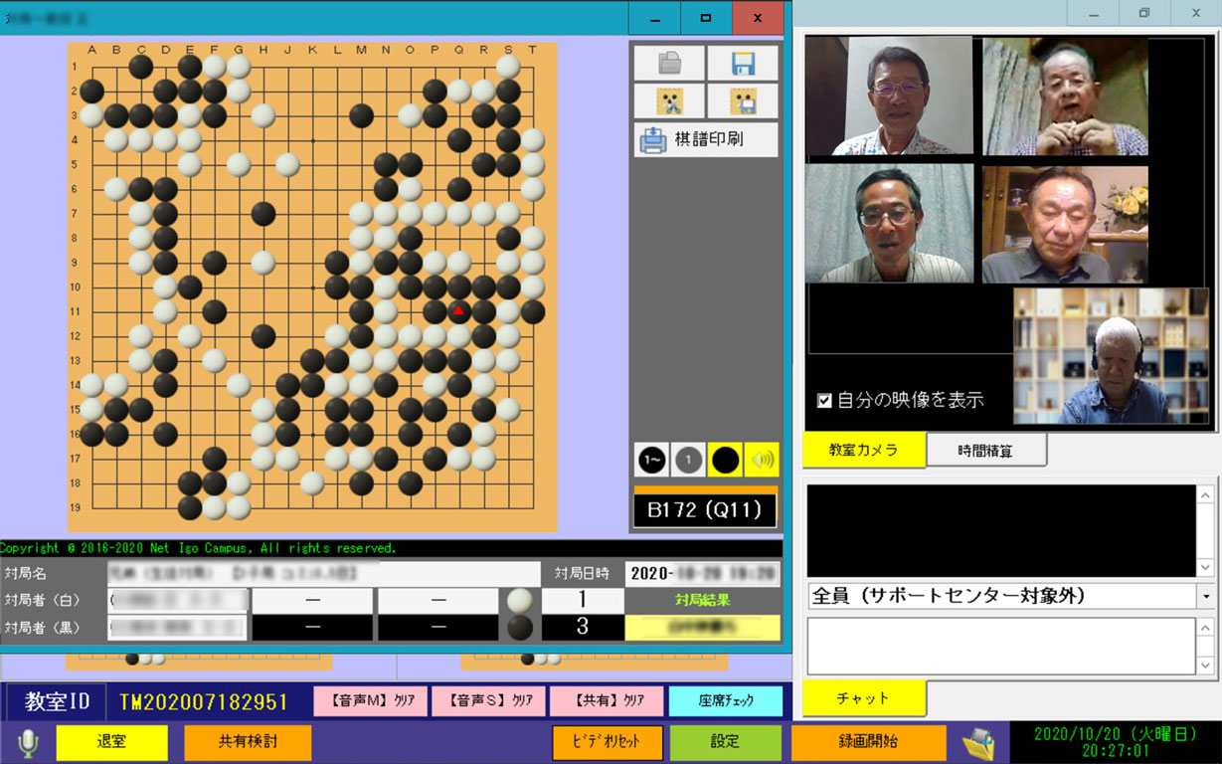The height and width of the screenshot is (764, 1222).
Task: Click the chat message input field
Action: pyautogui.click(x=1000, y=646)
